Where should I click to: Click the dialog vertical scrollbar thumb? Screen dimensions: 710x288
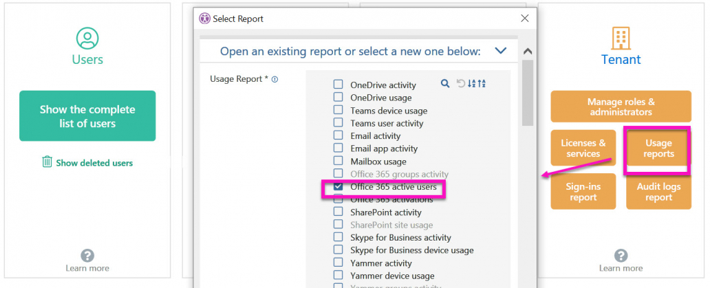528,92
